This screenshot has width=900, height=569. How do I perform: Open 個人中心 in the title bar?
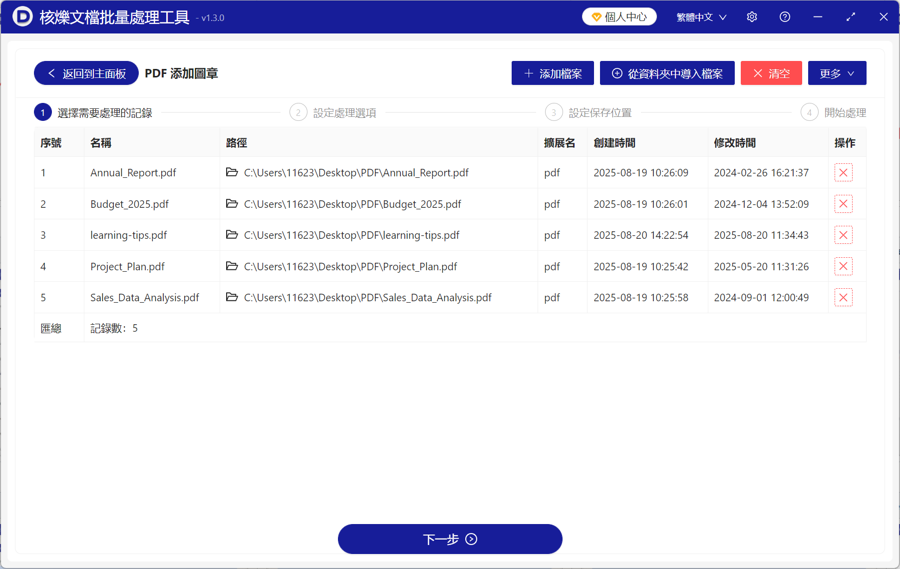tap(619, 16)
